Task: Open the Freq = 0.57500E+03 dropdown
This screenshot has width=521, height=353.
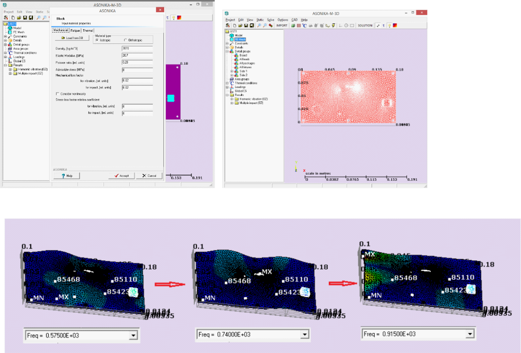Action: [133, 336]
